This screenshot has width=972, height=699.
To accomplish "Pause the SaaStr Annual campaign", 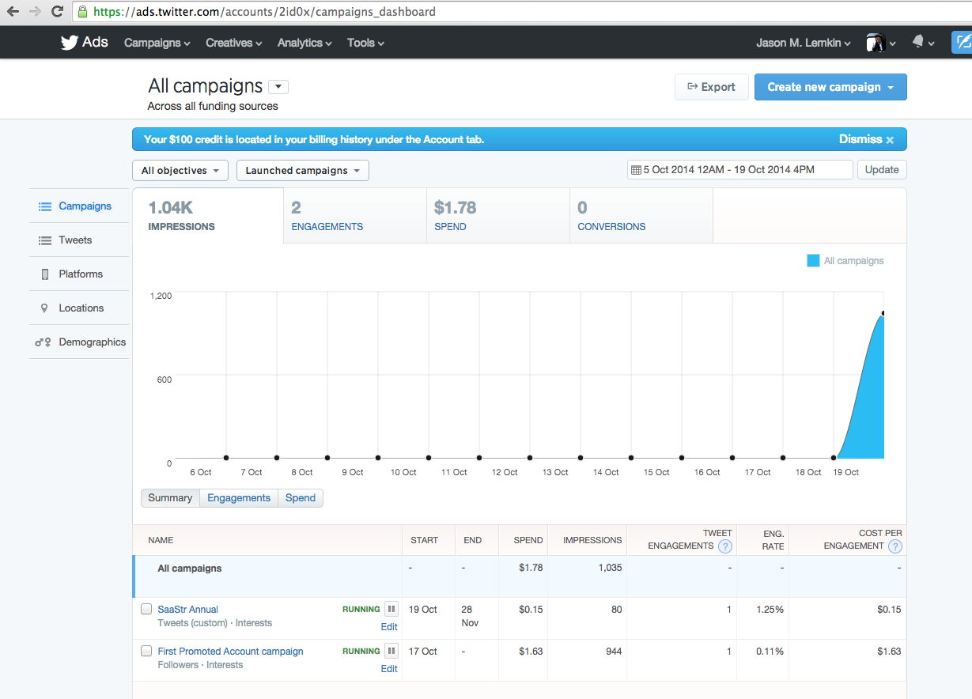I will (391, 609).
